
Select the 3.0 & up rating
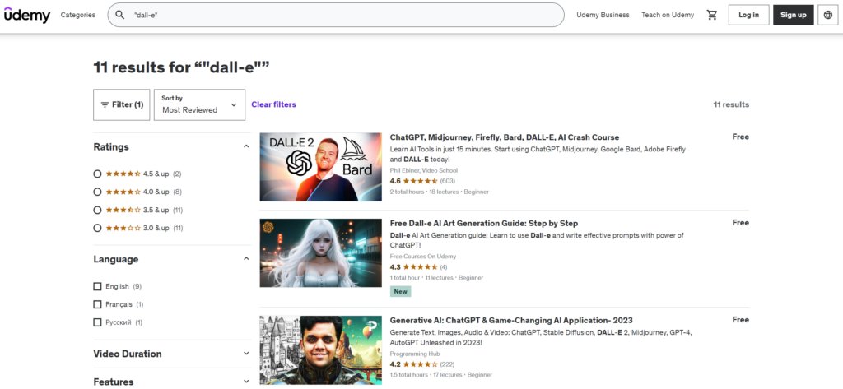pos(97,228)
